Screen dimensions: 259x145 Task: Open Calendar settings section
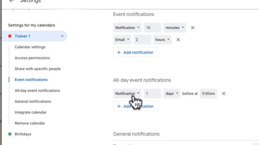30,47
